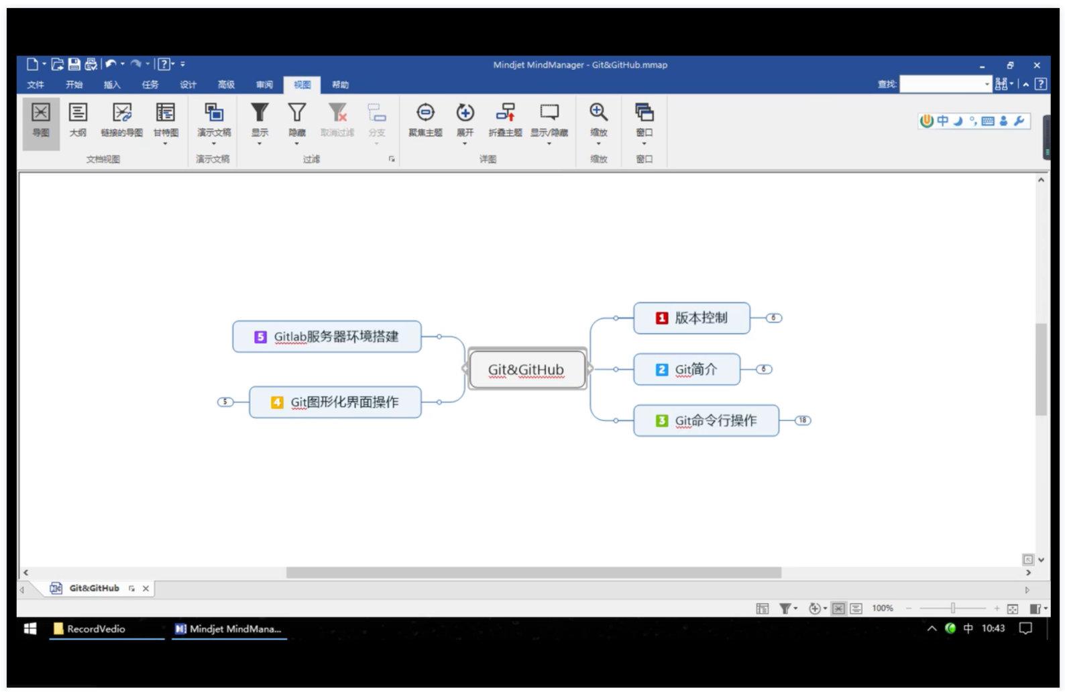
Task: Click the Redo arrow icon
Action: 136,64
